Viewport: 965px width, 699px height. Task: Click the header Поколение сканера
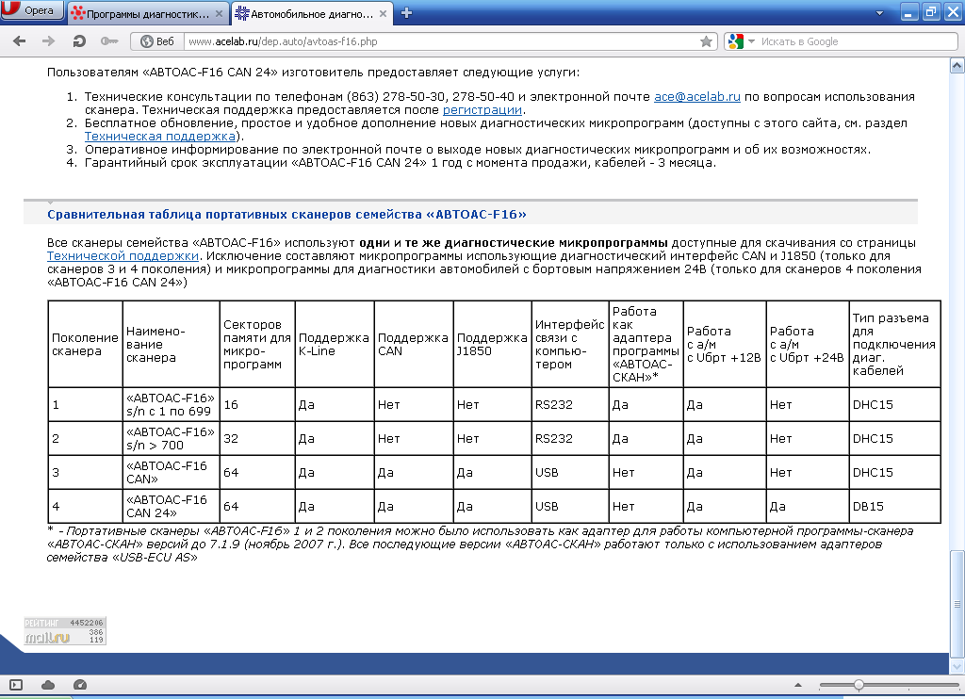(86, 345)
